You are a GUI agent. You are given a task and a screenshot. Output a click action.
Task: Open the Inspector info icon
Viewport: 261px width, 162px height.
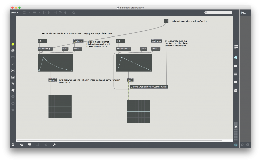coord(236,58)
